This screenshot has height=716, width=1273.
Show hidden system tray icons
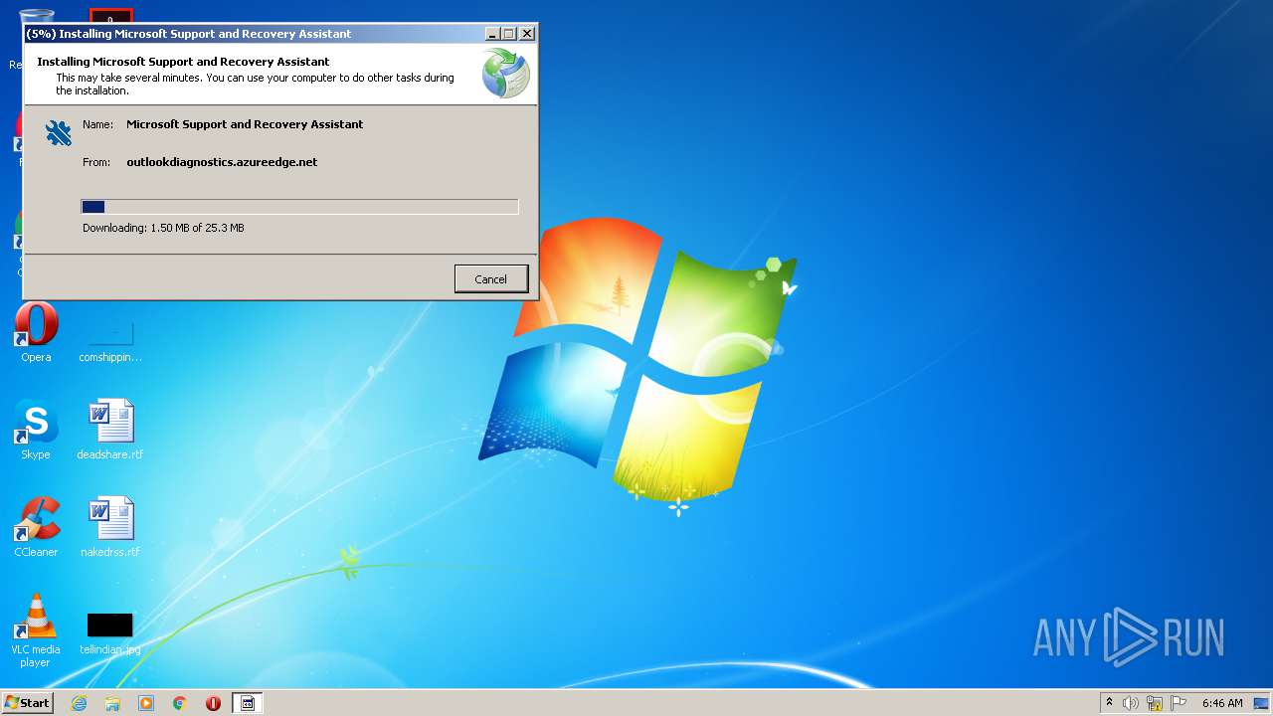(x=1109, y=703)
